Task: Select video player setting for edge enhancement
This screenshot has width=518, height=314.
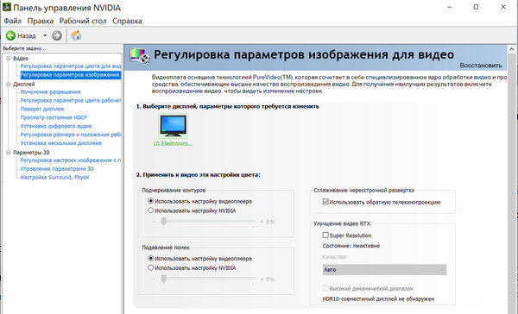Action: 150,201
